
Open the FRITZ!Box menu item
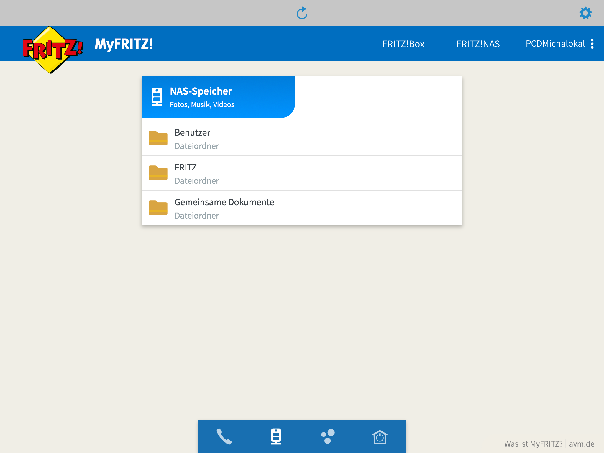point(403,44)
